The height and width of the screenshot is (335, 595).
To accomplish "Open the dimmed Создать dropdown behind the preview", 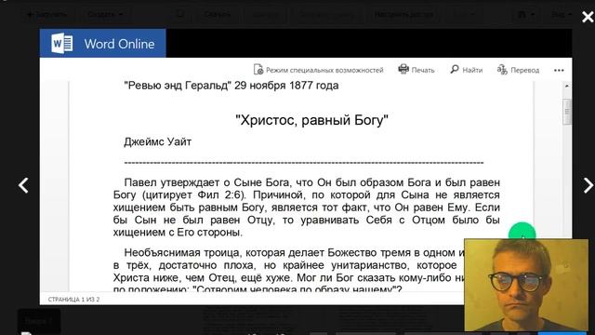I will 105,15.
